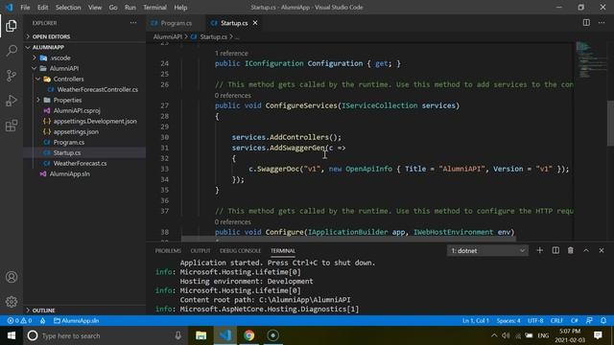Open appsettings.Development.json file
This screenshot has height=345, width=614.
pyautogui.click(x=95, y=122)
